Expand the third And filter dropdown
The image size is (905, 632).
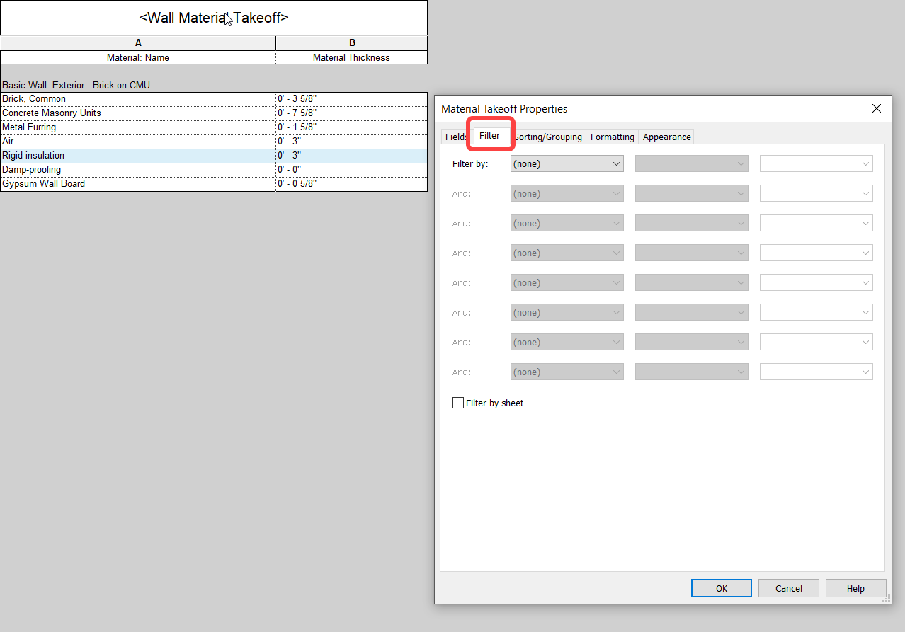[566, 253]
